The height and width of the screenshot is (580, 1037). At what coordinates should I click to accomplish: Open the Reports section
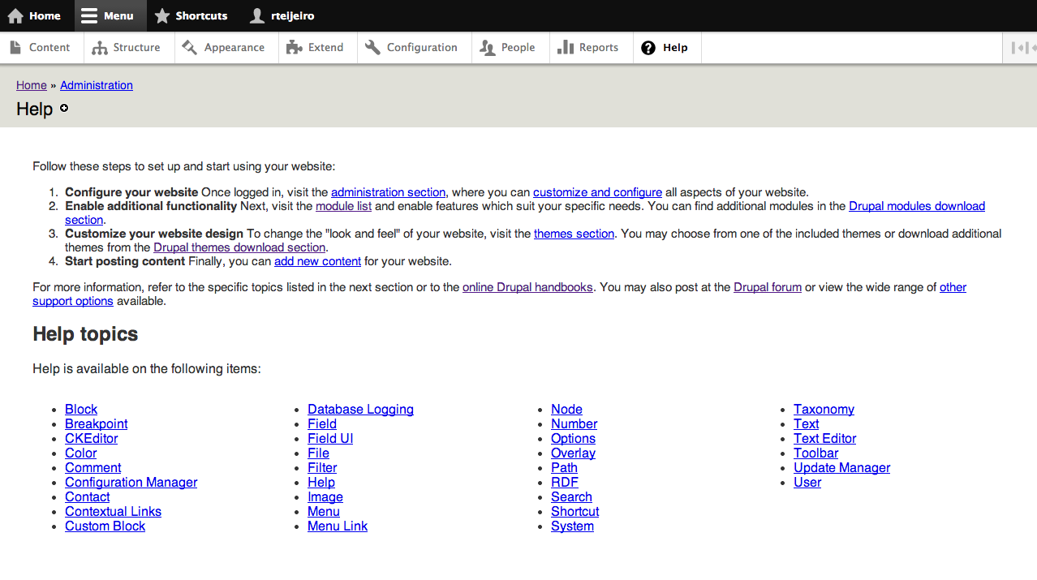pyautogui.click(x=590, y=48)
